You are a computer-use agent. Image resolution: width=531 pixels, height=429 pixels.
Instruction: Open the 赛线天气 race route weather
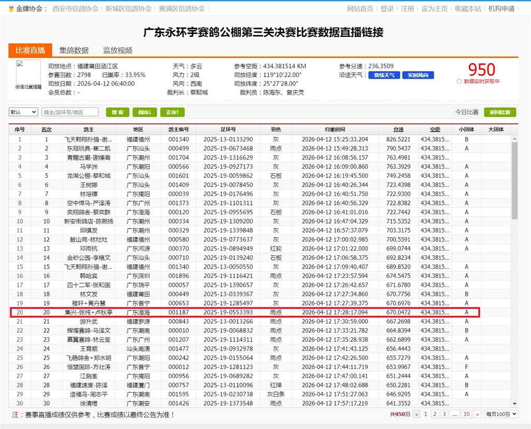tap(384, 75)
